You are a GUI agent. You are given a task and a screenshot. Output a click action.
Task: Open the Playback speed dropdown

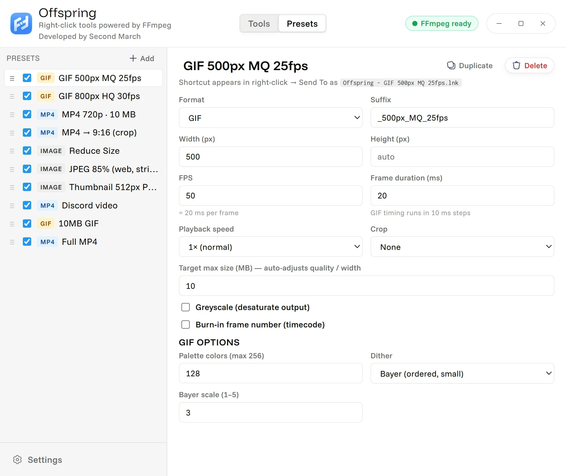tap(271, 247)
